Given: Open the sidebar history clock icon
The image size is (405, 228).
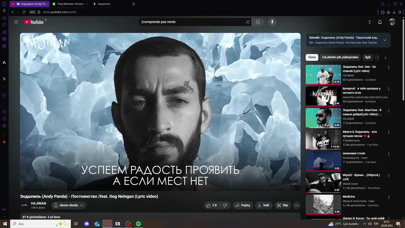Looking at the screenshot, I should [4, 112].
